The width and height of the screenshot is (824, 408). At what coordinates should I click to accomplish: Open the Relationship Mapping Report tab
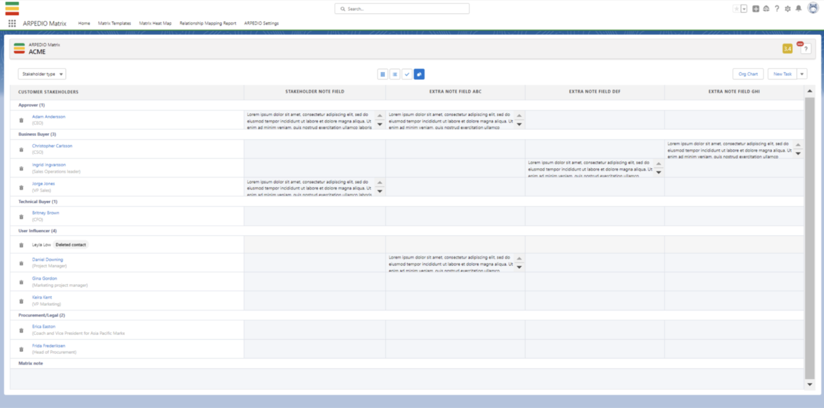coord(208,23)
